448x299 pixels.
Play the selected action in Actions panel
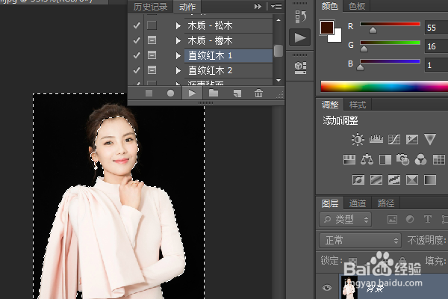192,93
